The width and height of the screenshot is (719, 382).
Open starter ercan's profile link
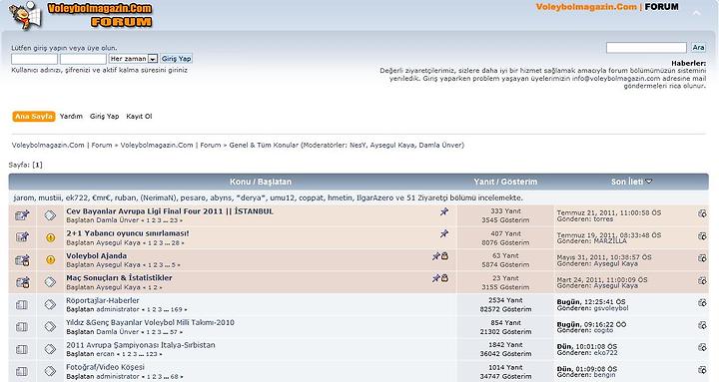[106, 354]
